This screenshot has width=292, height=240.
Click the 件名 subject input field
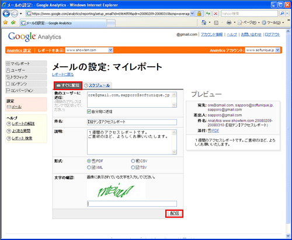tap(132, 122)
